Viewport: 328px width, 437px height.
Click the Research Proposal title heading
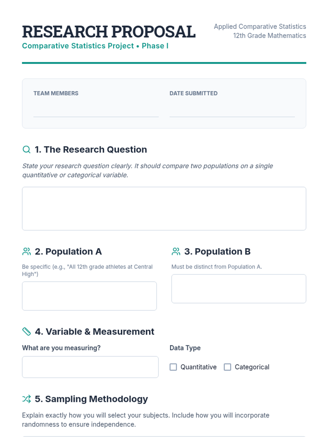point(109,32)
